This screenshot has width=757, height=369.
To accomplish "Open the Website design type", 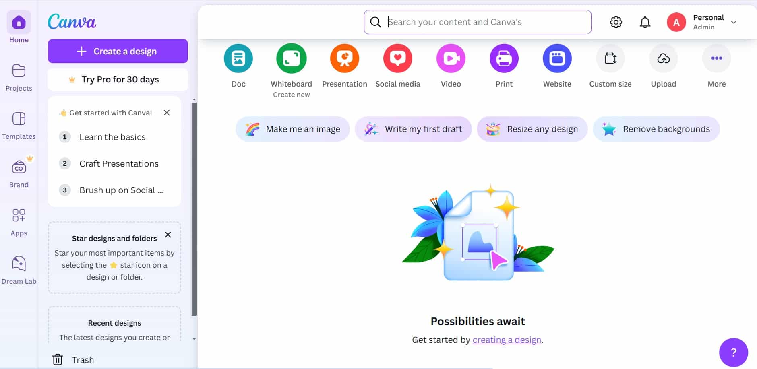I will click(557, 59).
